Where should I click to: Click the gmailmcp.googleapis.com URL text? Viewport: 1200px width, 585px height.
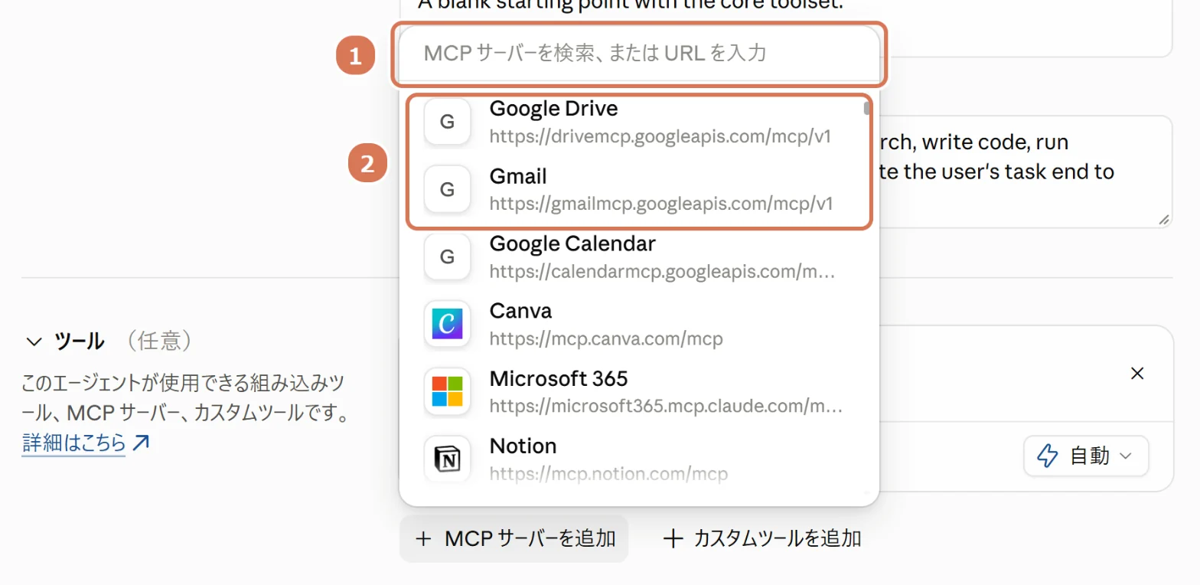(661, 204)
